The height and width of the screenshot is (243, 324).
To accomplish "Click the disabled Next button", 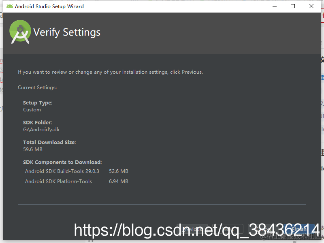I will pyautogui.click(x=228, y=229).
